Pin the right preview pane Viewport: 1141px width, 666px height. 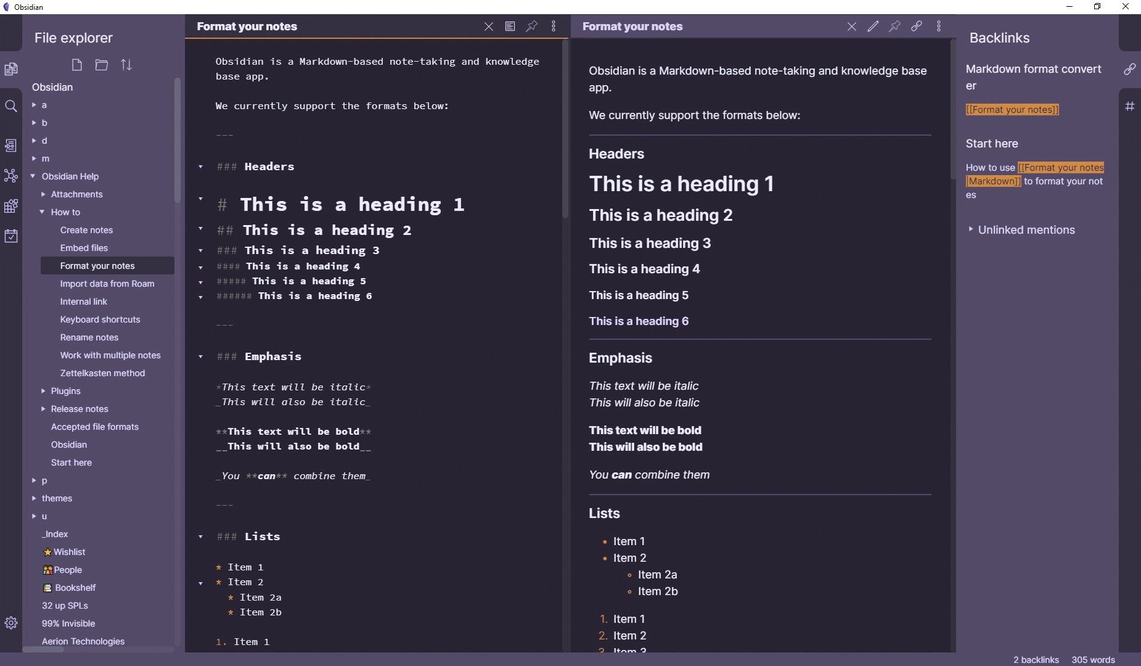pyautogui.click(x=894, y=27)
